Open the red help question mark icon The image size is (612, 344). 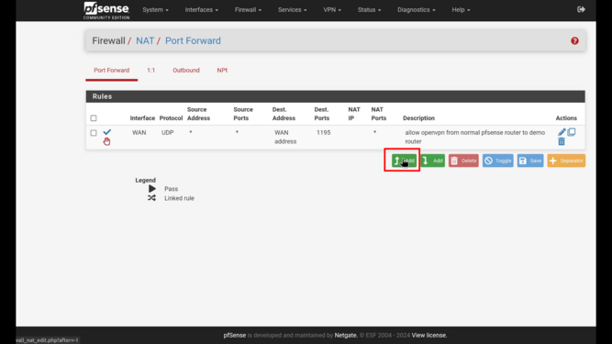point(574,41)
